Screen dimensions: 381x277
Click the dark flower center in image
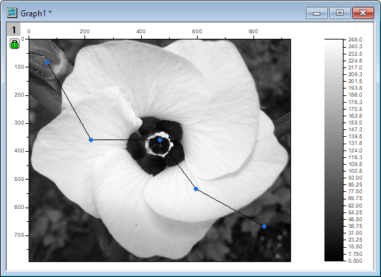pos(155,146)
